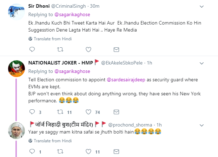Like Sir Dhoni's tweet
Viewport: 218px width, 157px height.
click(88, 49)
